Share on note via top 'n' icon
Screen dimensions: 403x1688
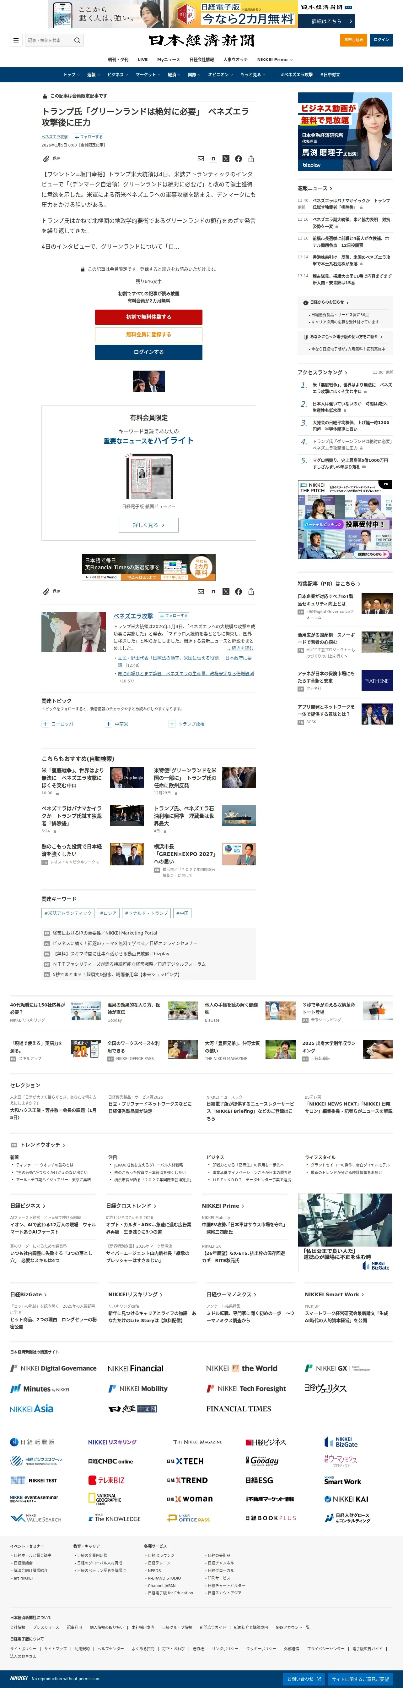pyautogui.click(x=213, y=158)
